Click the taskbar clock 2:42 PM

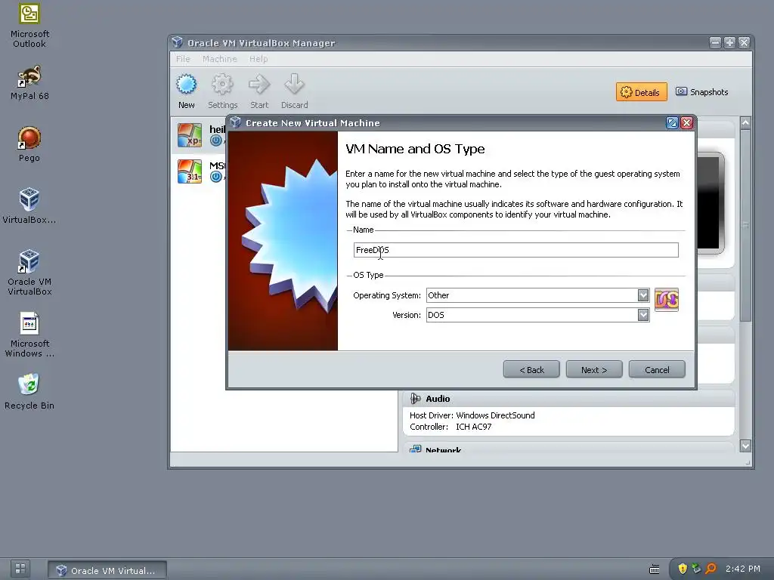(x=742, y=569)
